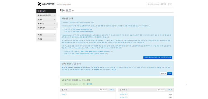Image resolution: width=208 pixels, height=99 pixels.
Task: Click the 문서: 6 (+6) count badge
Action: pos(161,90)
